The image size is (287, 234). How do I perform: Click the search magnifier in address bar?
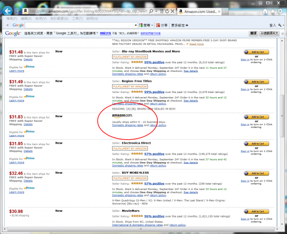(151, 11)
